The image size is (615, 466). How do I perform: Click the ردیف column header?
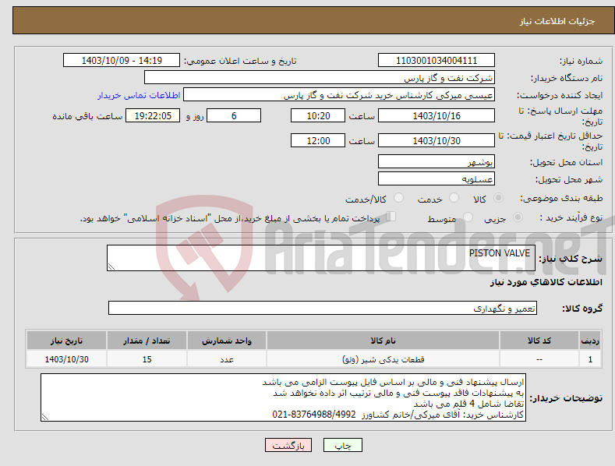point(590,341)
